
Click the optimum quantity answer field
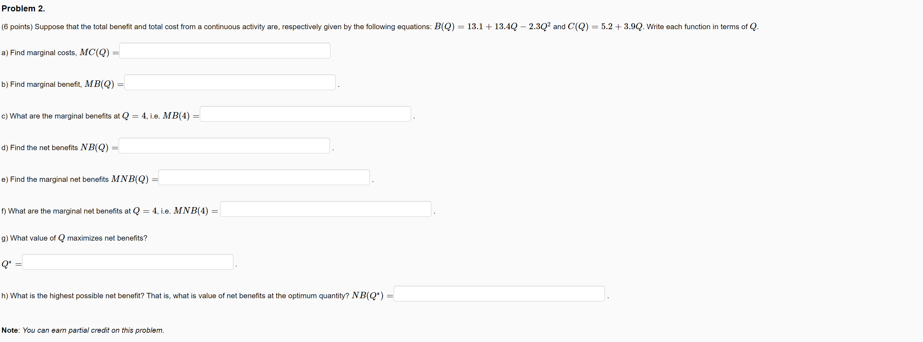click(x=127, y=262)
